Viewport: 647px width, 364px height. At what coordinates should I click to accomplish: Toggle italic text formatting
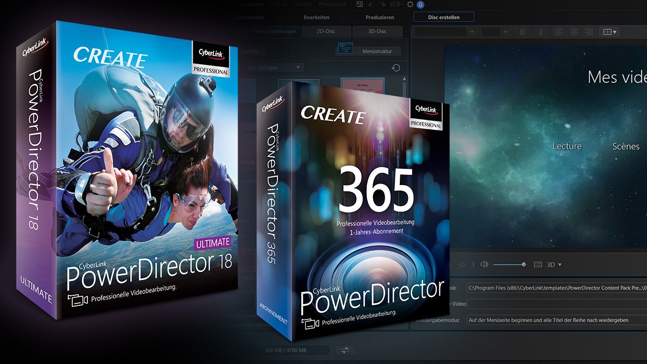tap(541, 32)
